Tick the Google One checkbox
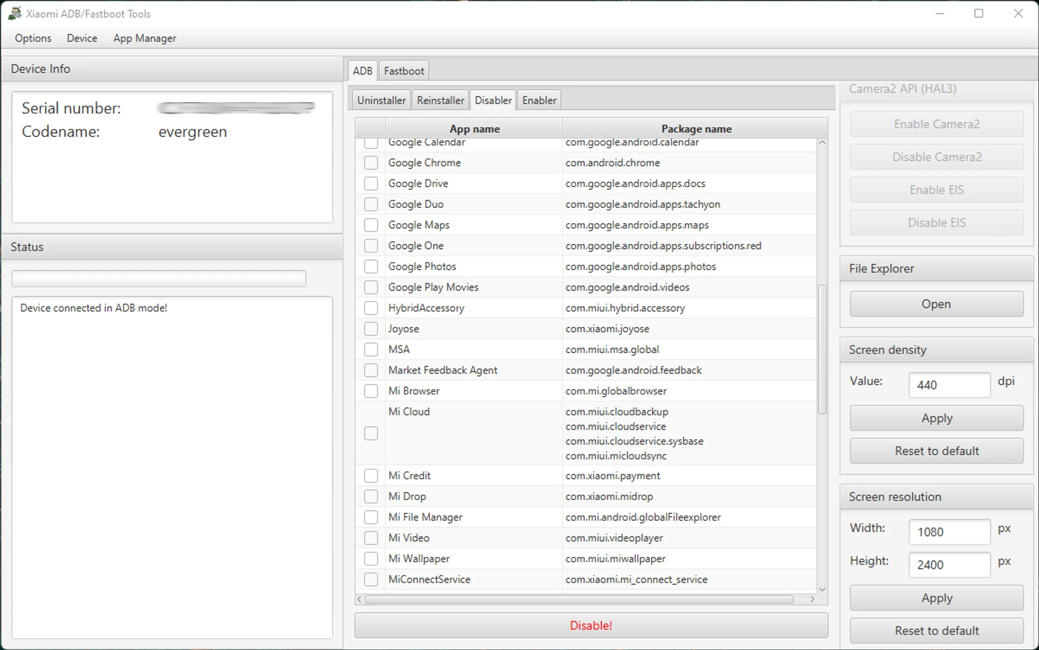Viewport: 1039px width, 650px height. pyautogui.click(x=371, y=246)
